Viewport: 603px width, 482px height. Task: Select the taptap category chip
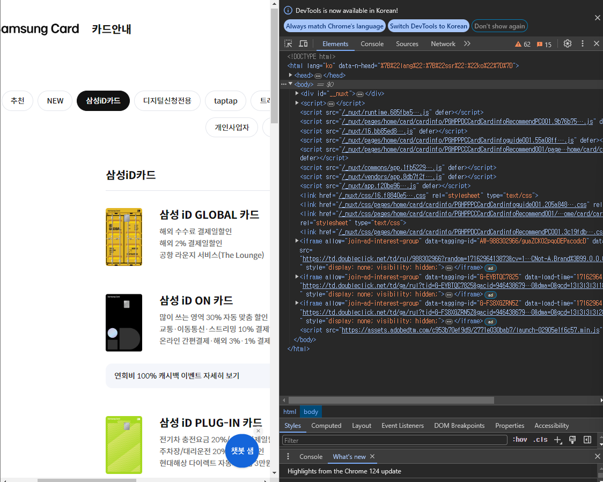click(x=225, y=101)
